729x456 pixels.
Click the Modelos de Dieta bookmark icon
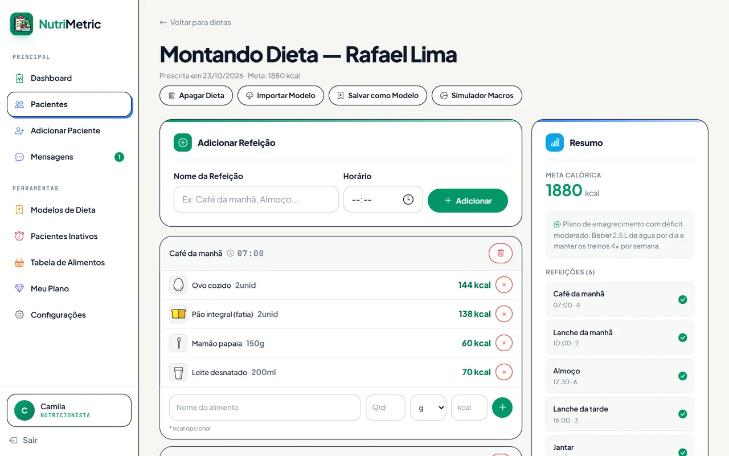[19, 210]
